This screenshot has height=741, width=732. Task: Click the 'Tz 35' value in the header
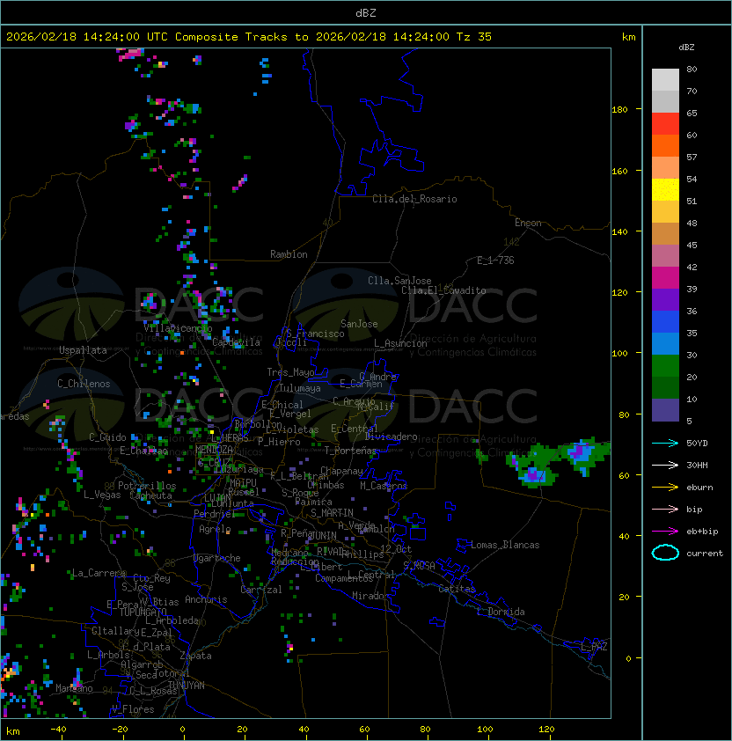tap(474, 37)
